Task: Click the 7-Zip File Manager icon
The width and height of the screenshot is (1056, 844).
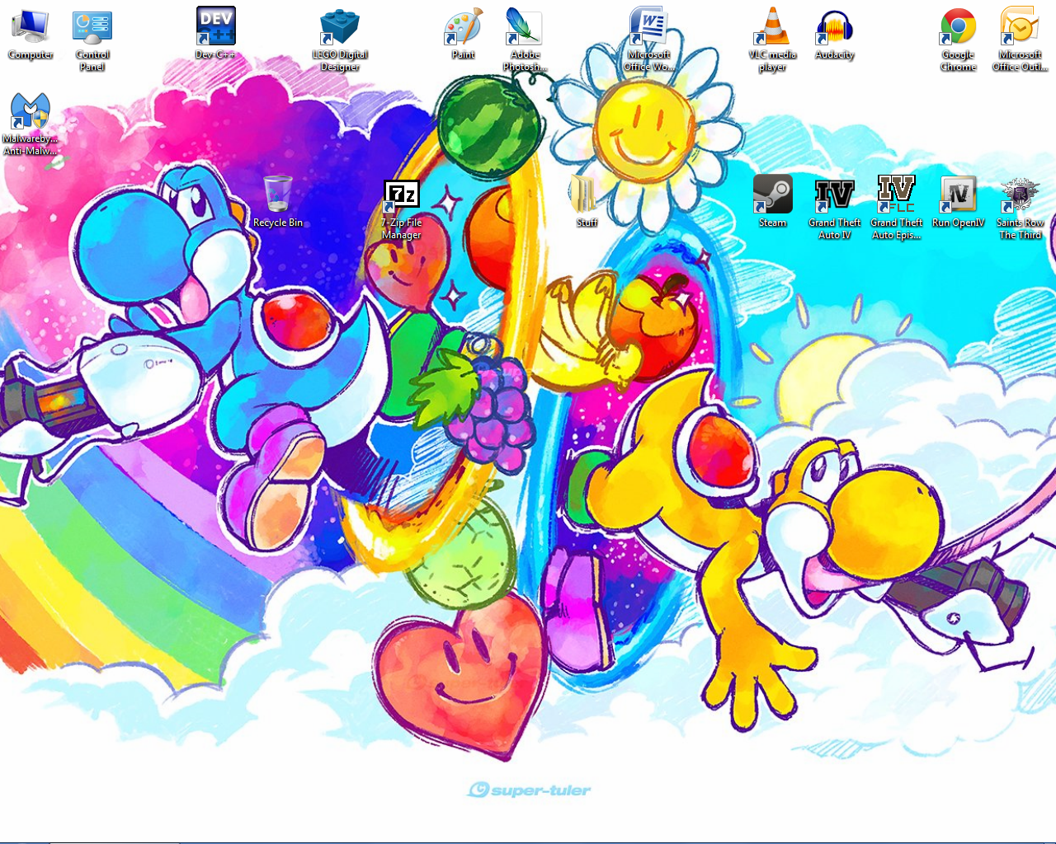Action: 402,196
